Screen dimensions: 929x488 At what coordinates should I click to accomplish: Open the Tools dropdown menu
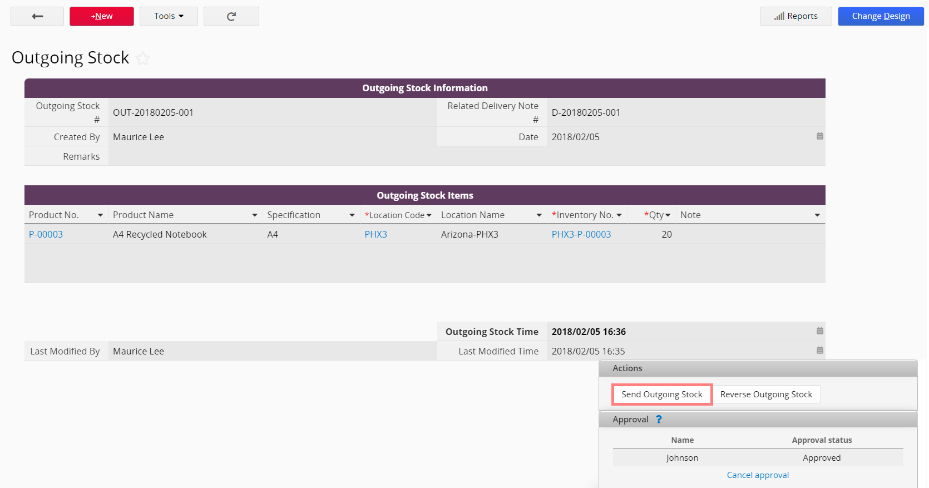pos(169,16)
